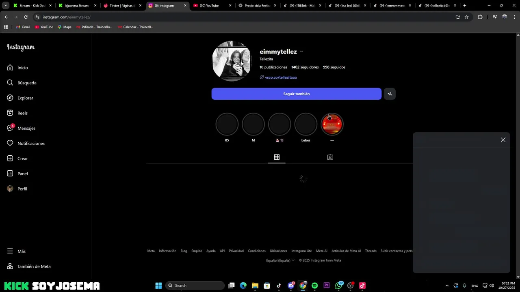Switch to the tagged photos tab
This screenshot has width=520, height=292.
pyautogui.click(x=330, y=157)
